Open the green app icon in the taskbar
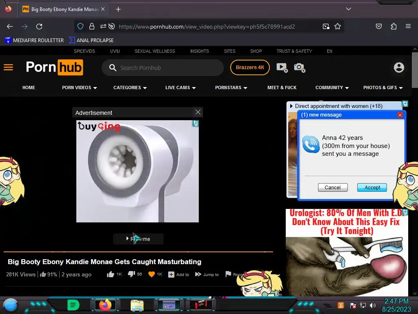418x314 pixels. click(73, 305)
